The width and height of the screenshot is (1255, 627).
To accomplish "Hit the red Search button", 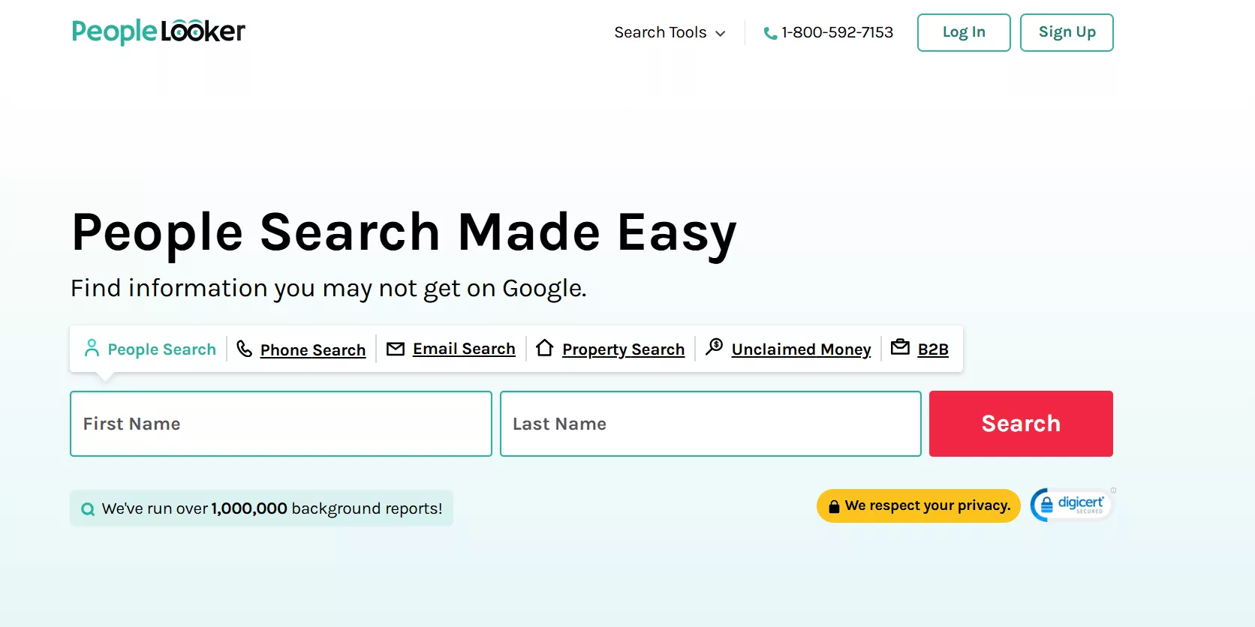I will click(x=1021, y=424).
